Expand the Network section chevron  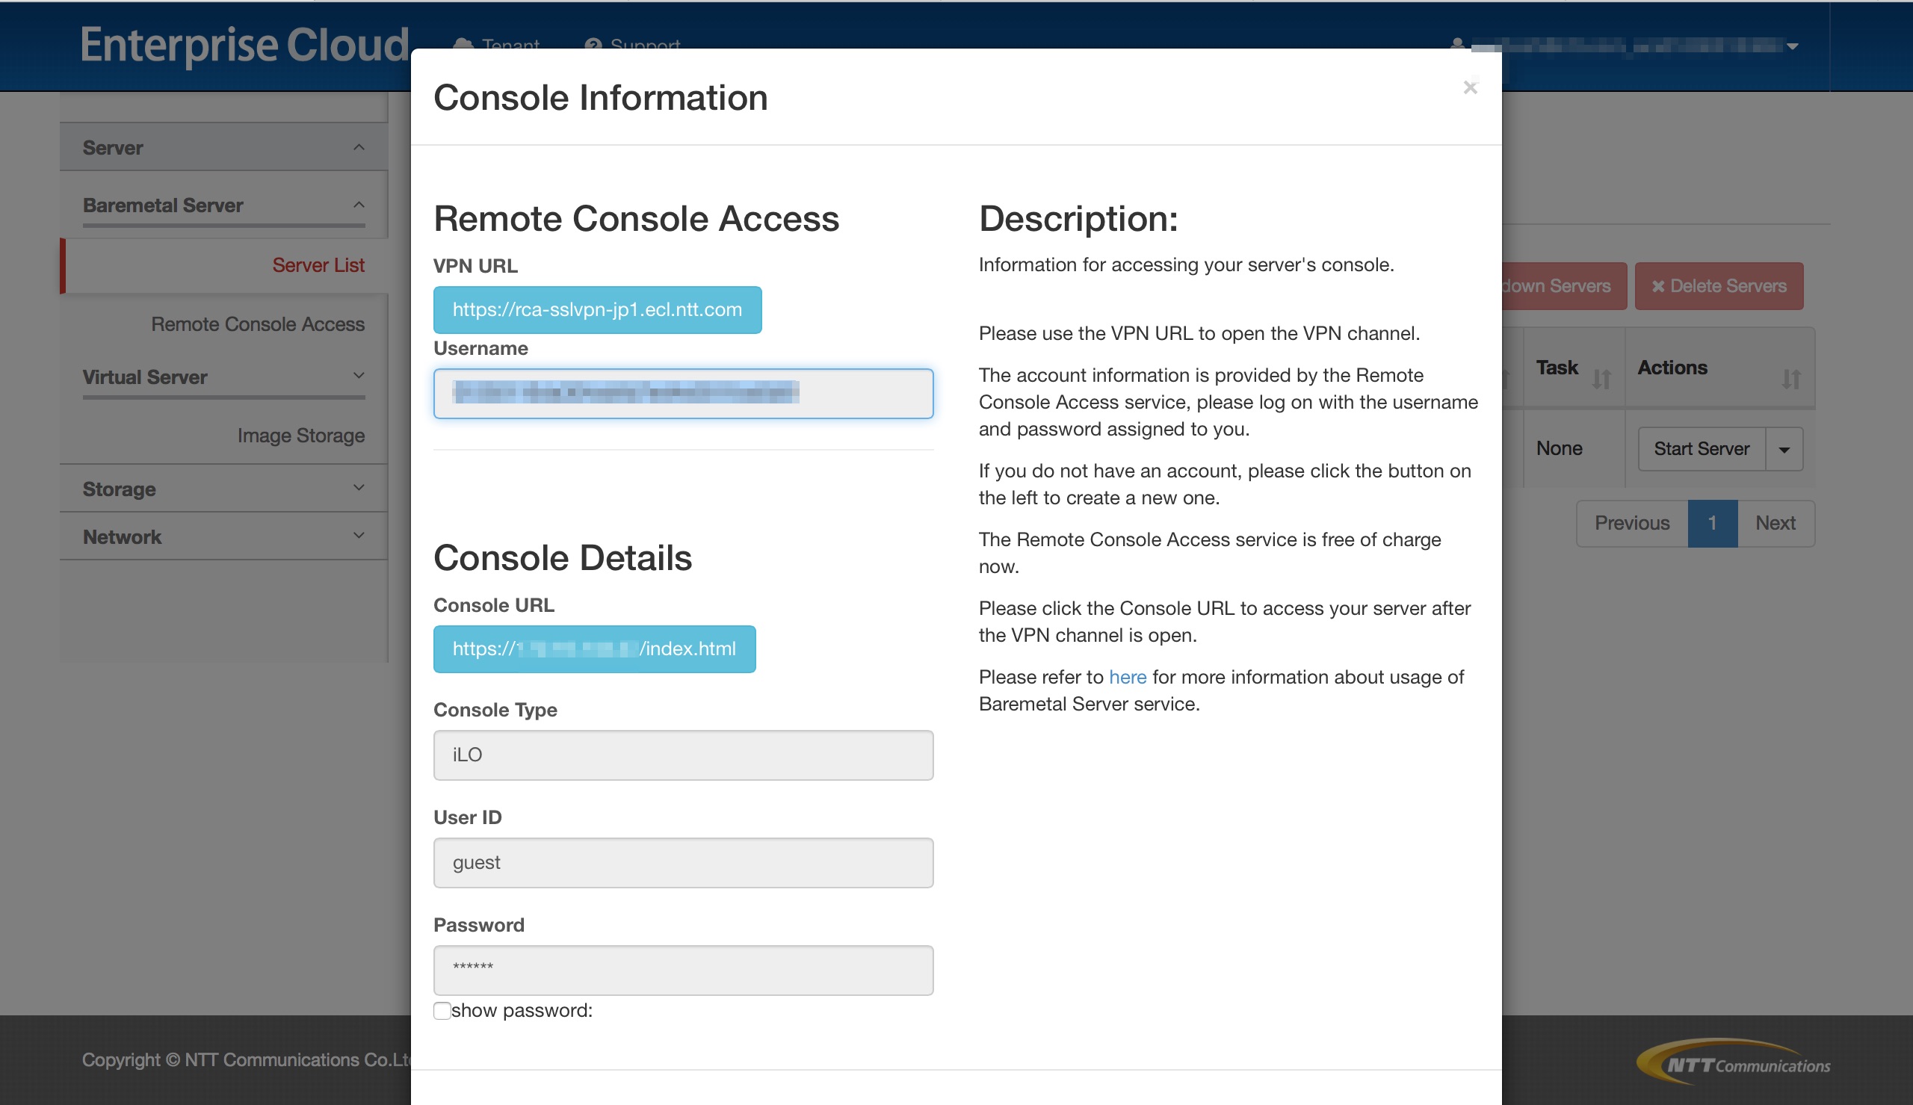359,536
